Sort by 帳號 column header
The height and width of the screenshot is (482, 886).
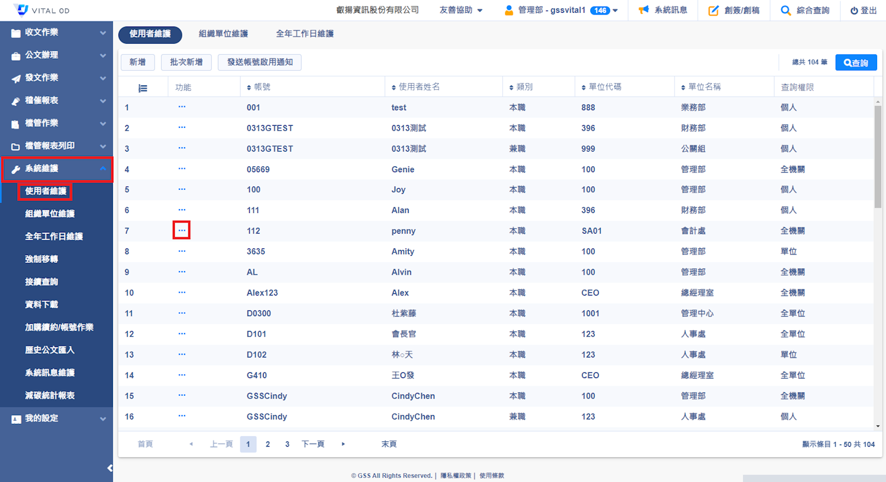[259, 87]
